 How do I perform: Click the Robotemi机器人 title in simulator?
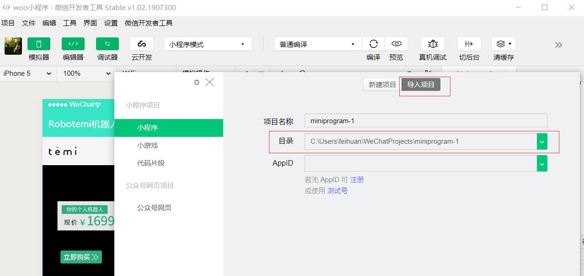coord(81,124)
